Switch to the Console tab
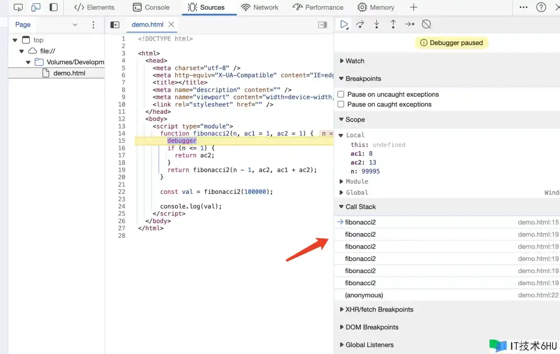The width and height of the screenshot is (560, 354). click(151, 7)
